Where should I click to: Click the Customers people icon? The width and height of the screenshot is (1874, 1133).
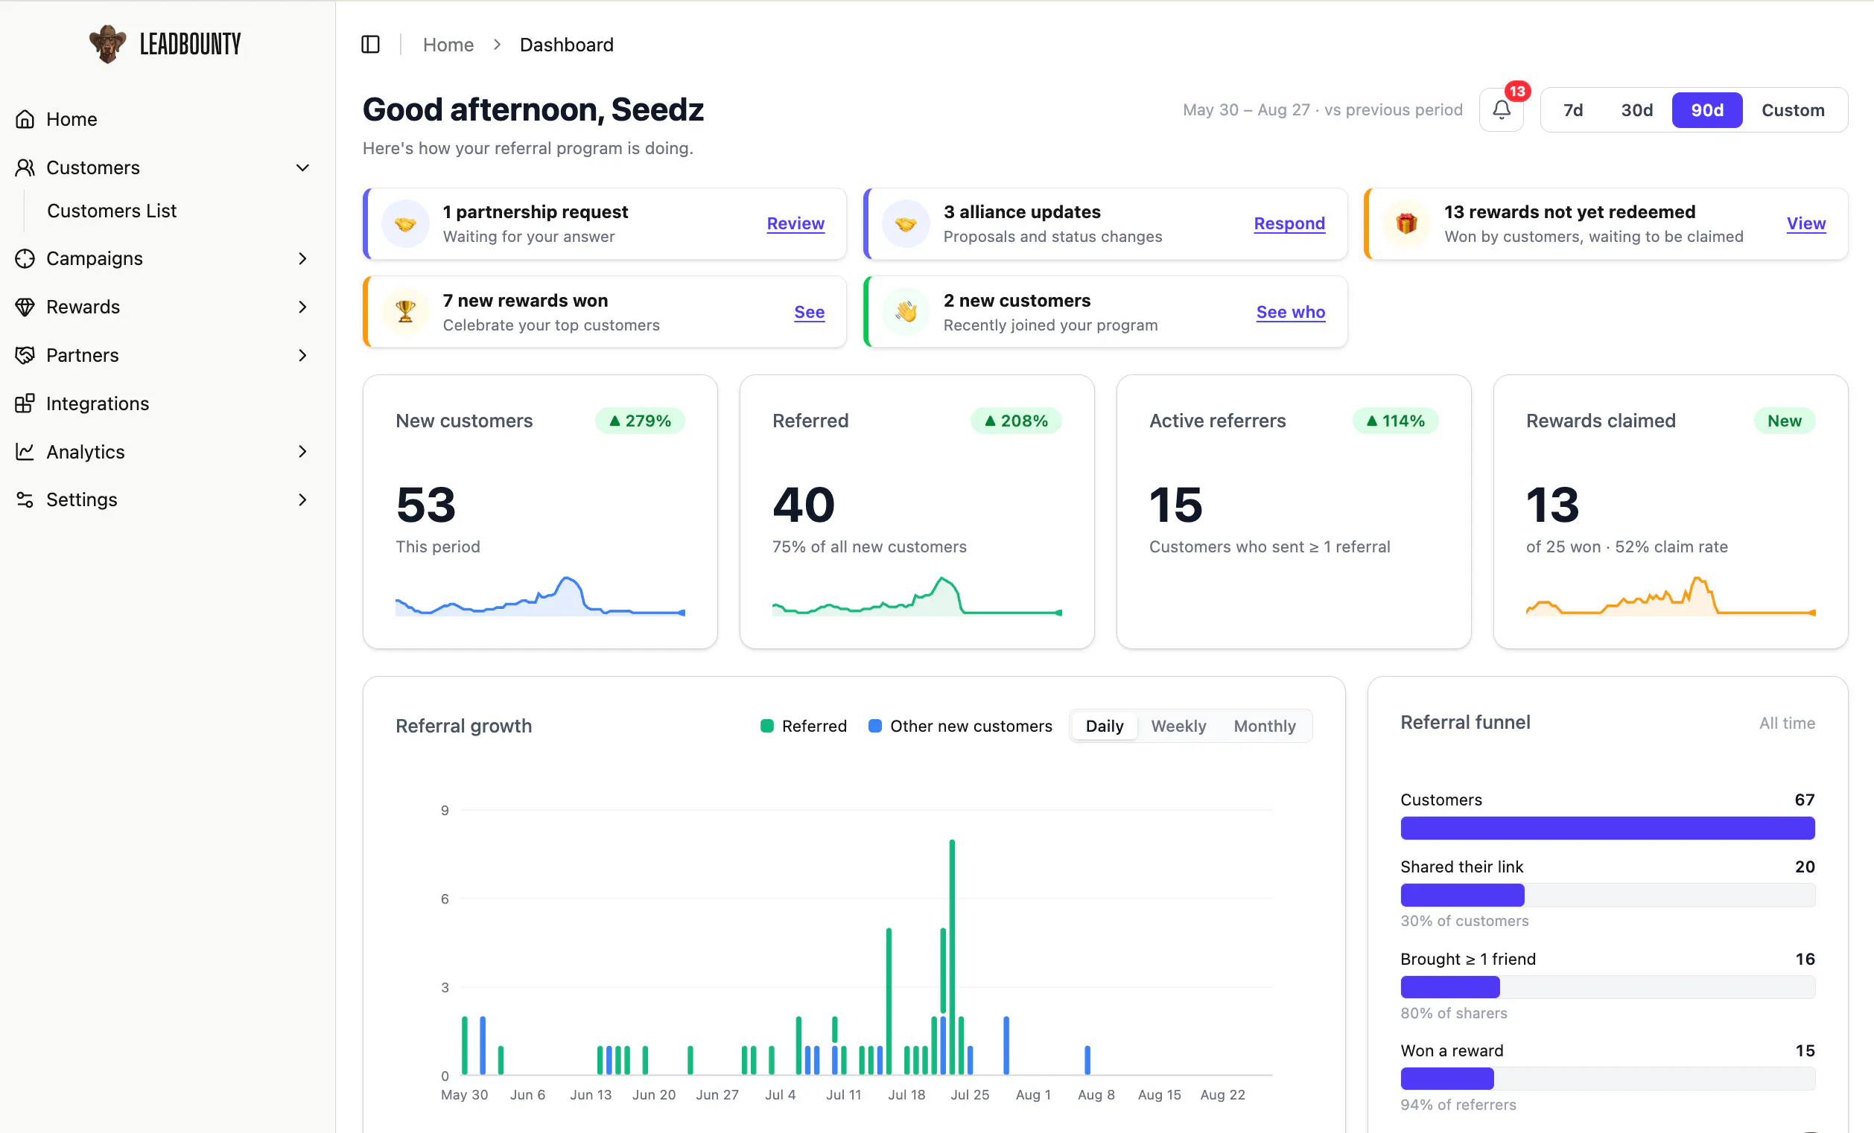25,167
